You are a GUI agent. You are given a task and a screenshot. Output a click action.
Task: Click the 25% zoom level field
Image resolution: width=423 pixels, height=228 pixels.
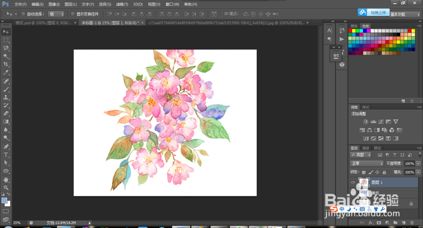coord(17,223)
